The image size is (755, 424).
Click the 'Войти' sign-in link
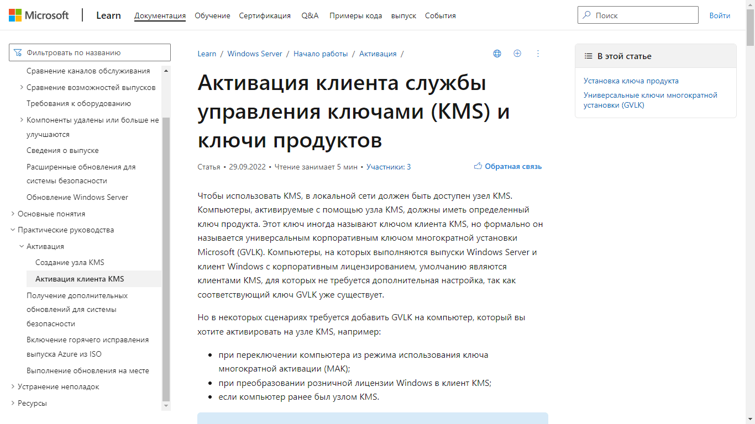720,15
